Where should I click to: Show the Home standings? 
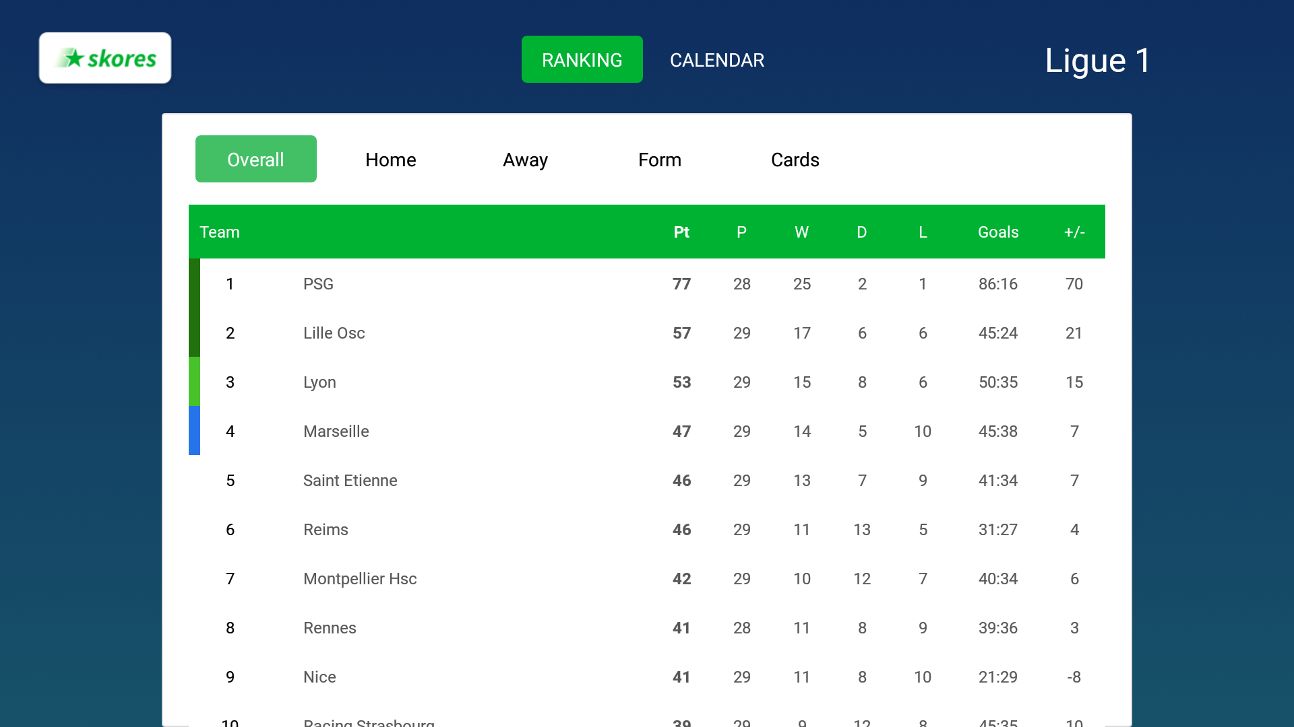click(390, 160)
